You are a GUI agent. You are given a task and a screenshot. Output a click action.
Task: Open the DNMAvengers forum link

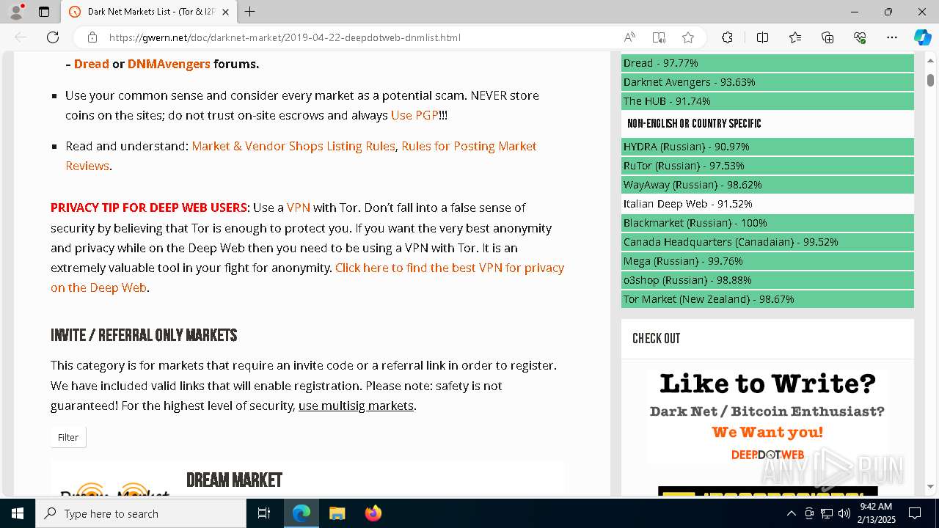pos(169,64)
